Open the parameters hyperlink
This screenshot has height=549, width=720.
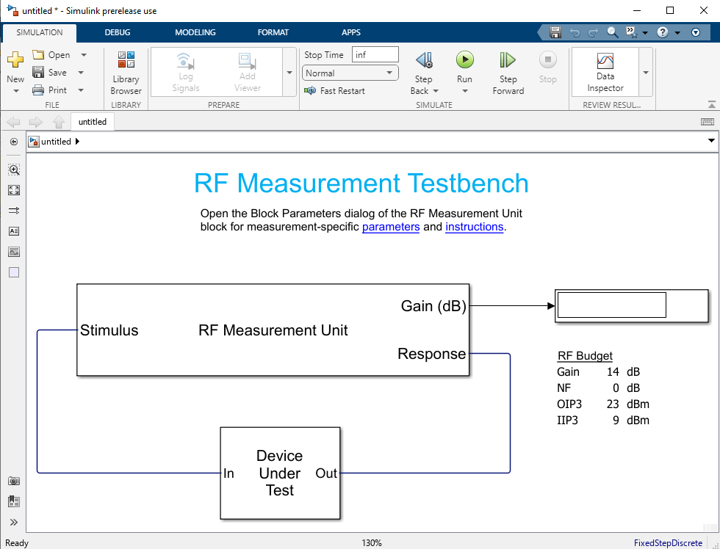[x=391, y=227]
